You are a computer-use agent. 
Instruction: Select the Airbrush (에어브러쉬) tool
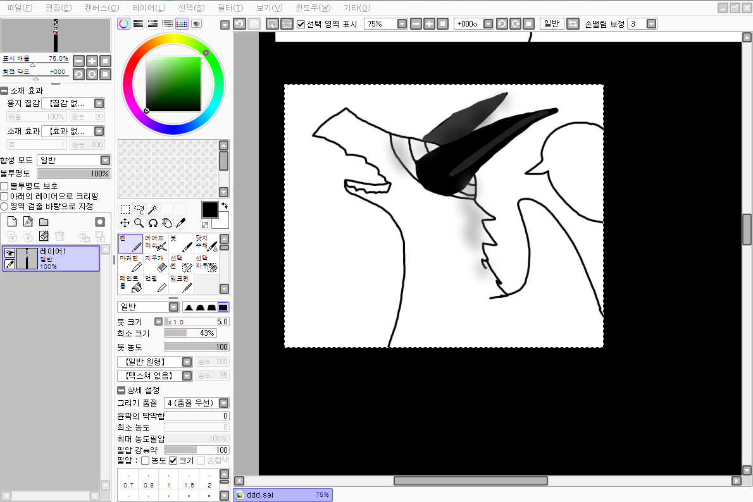pos(156,243)
